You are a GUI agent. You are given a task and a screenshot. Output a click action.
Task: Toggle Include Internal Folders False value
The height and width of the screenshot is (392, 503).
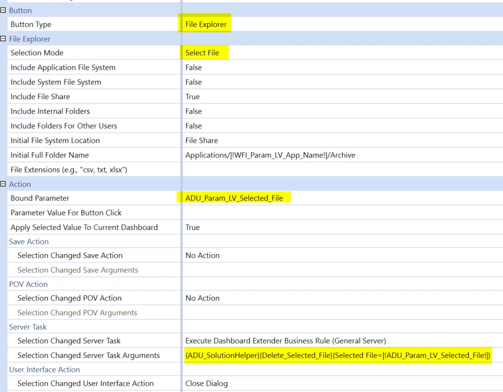(x=343, y=111)
